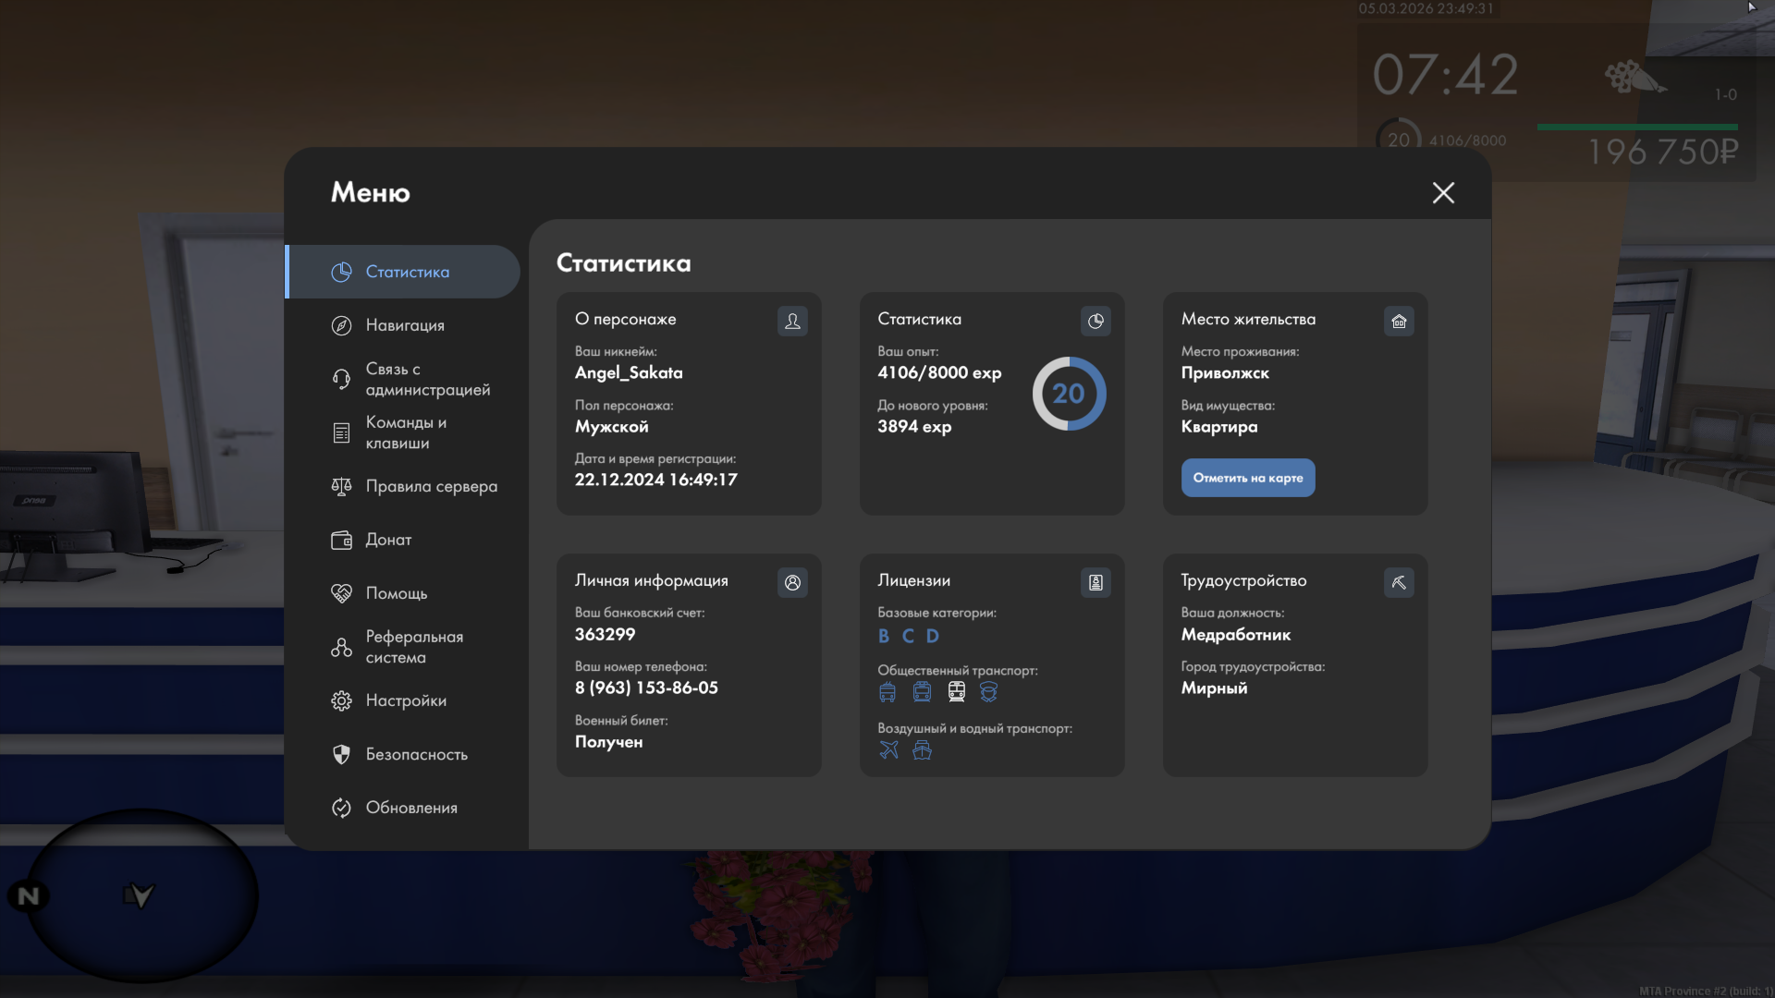Click the hammer icon in Трудоустройство card
Screen dimensions: 1775x998
point(1399,582)
